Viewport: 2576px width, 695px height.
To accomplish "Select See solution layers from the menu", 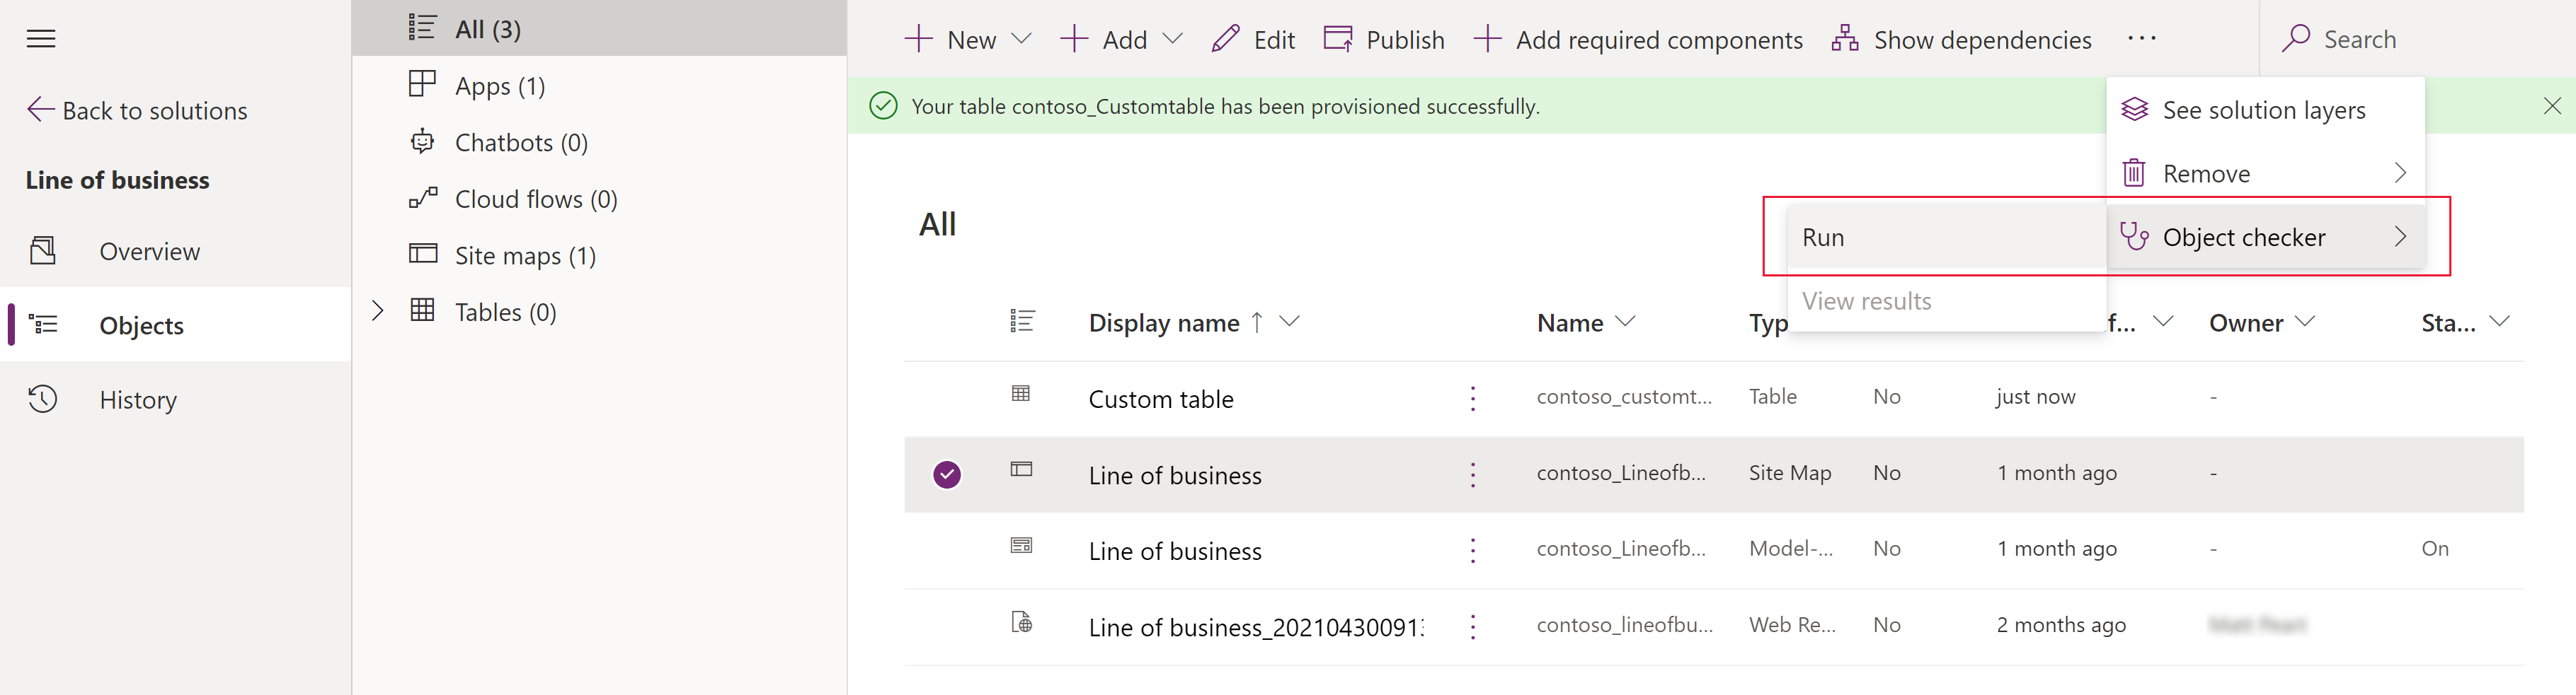I will [x=2264, y=109].
